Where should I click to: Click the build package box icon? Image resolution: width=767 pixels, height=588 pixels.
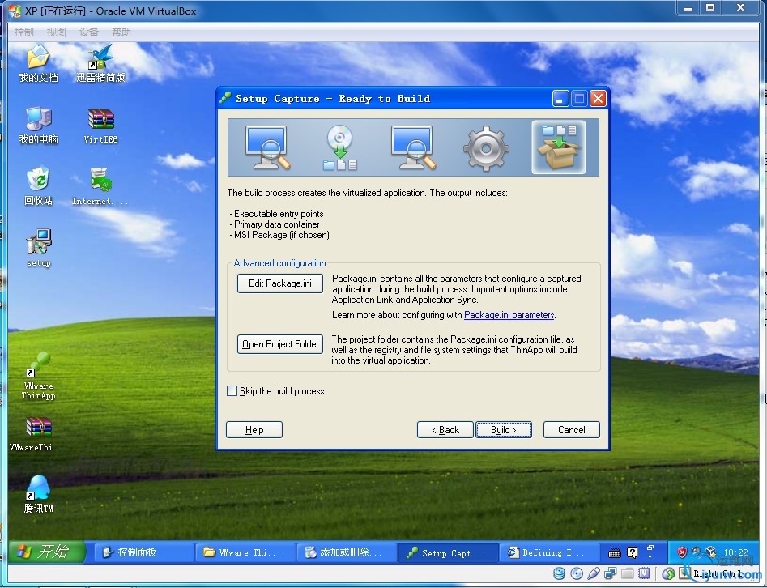click(559, 147)
